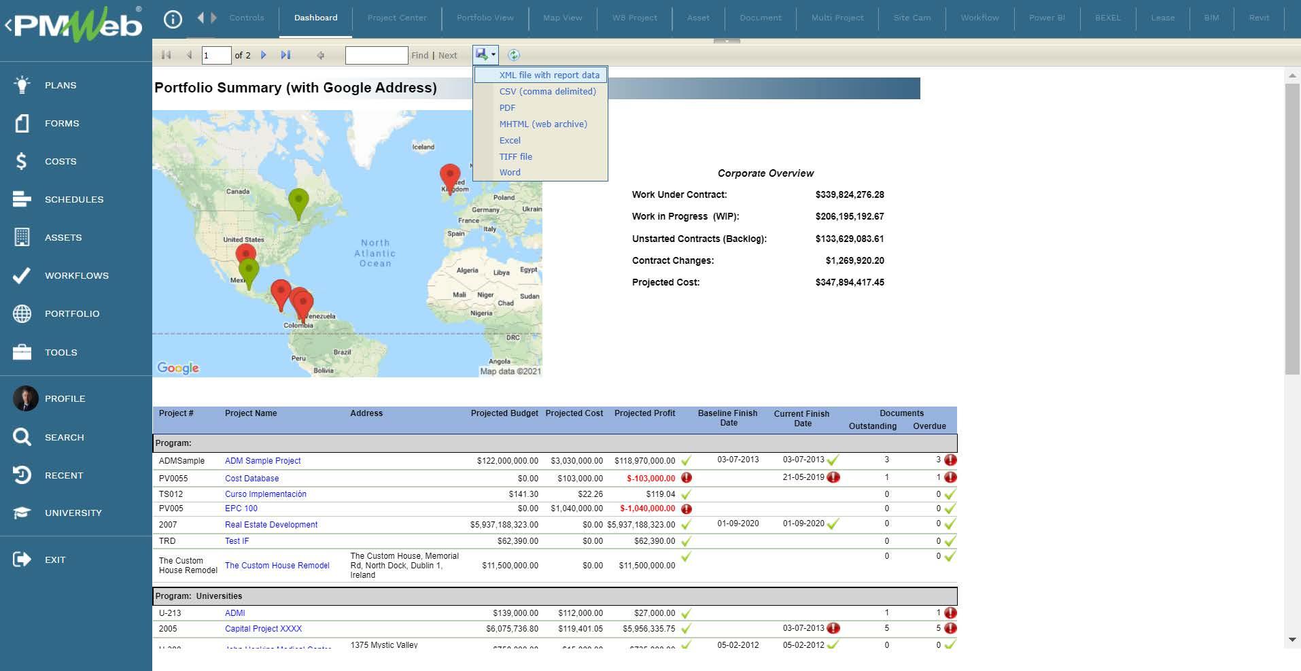Open Plans lightbulb icon
Image resolution: width=1301 pixels, height=671 pixels.
22,85
